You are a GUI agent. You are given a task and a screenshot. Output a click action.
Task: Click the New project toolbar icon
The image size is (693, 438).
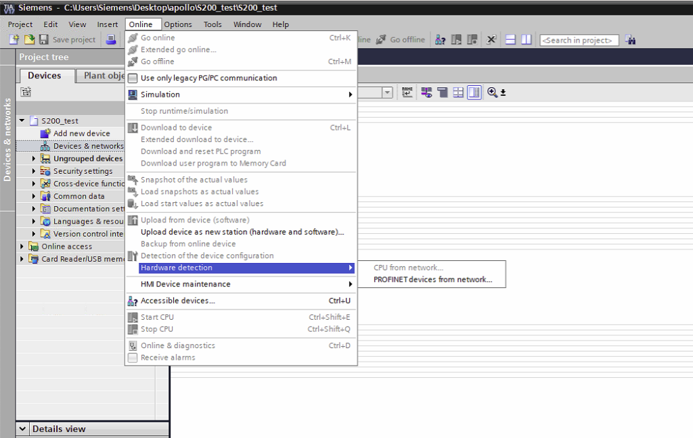(14, 40)
